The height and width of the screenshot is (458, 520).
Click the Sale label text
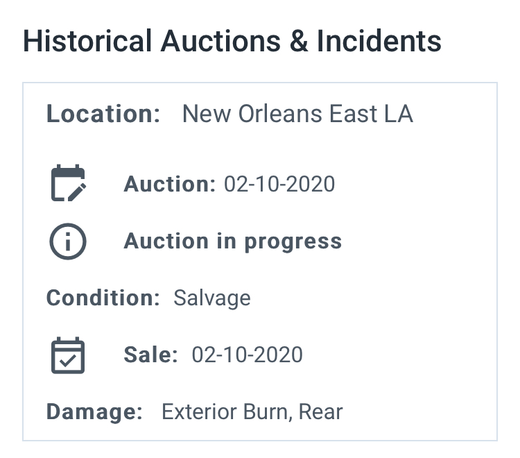click(150, 355)
